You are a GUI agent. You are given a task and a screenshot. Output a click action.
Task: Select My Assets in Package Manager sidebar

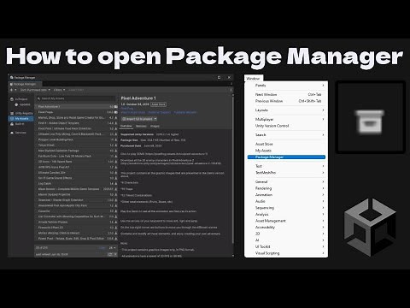(x=20, y=119)
